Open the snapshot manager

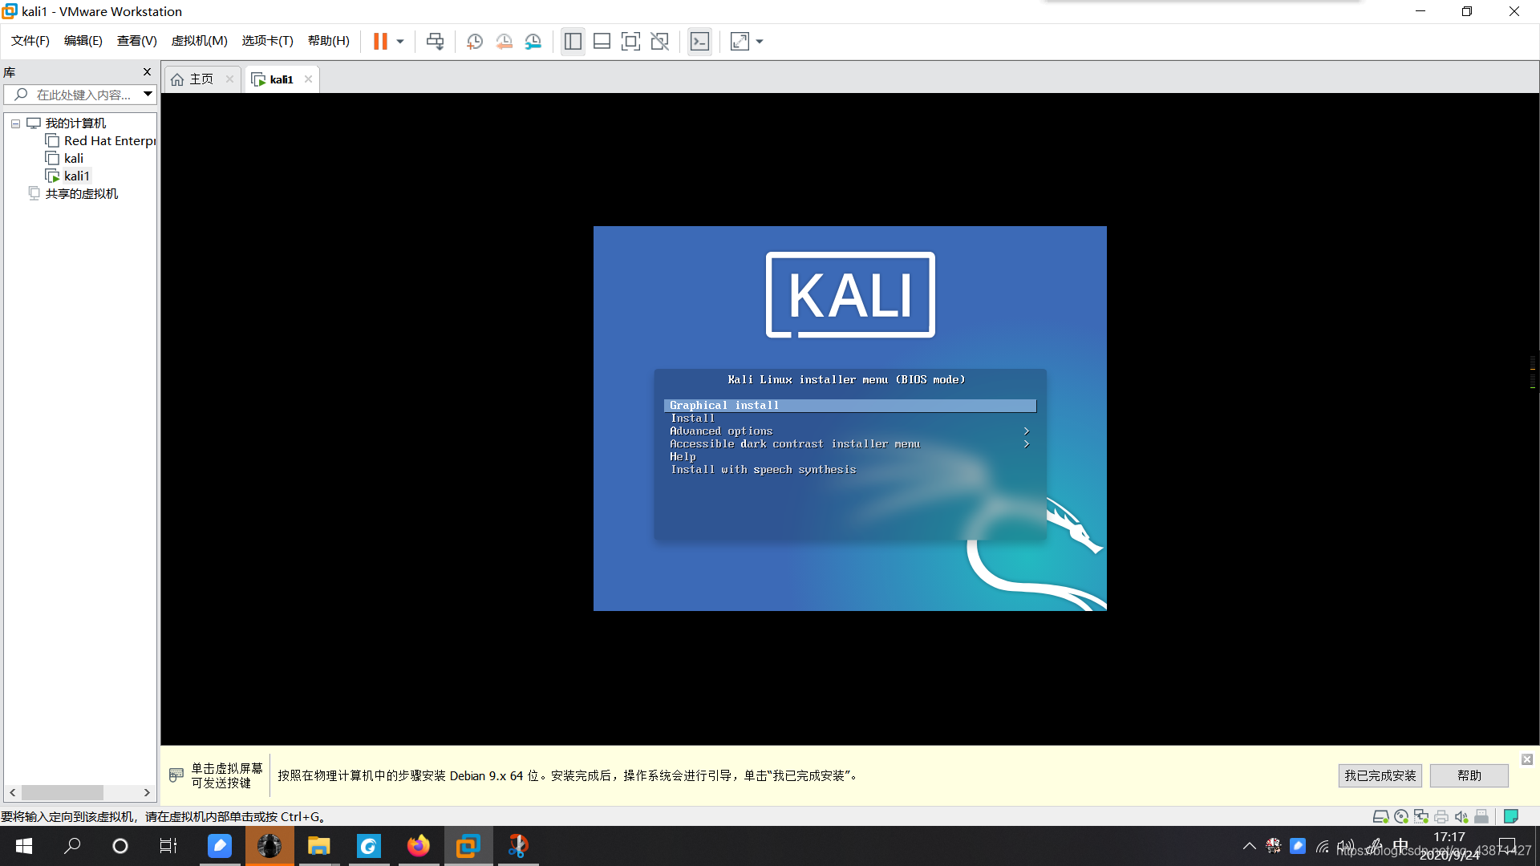click(533, 42)
